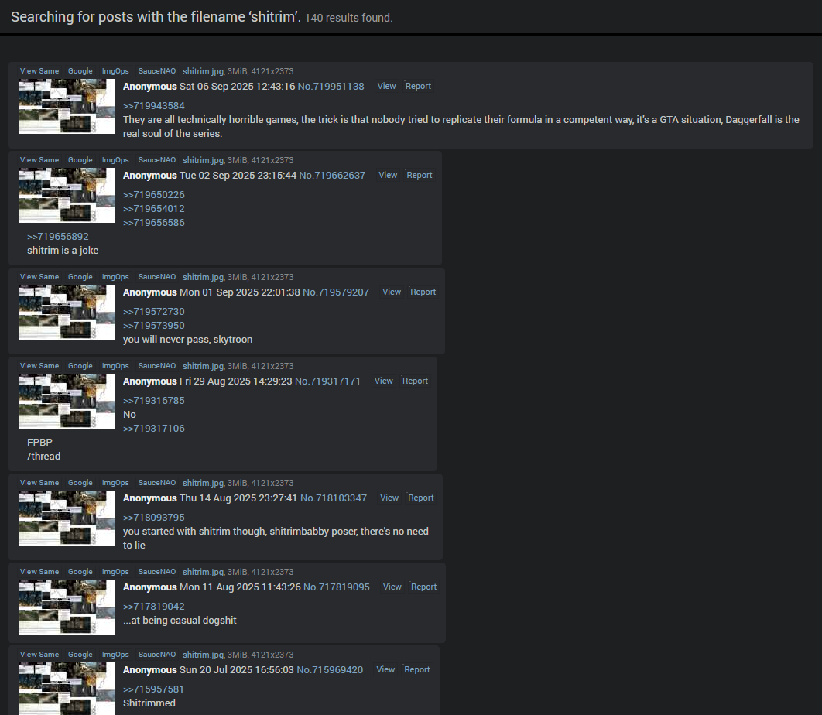Open shitrim.jpg filename link of post No.719317171
822x715 pixels.
coord(203,367)
